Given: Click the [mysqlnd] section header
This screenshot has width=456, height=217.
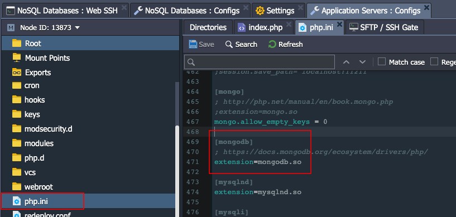Looking at the screenshot, I should point(234,182).
